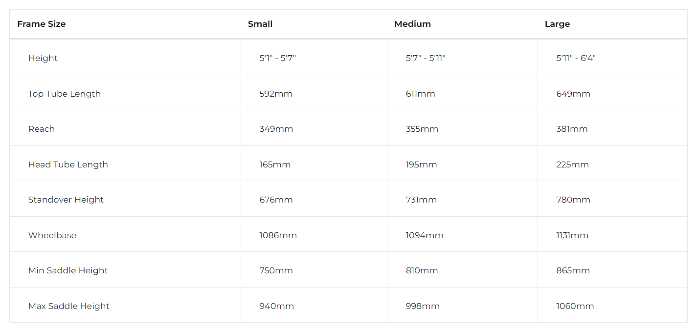This screenshot has width=696, height=329.
Task: Click the Top Tube Length row label
Action: [65, 94]
